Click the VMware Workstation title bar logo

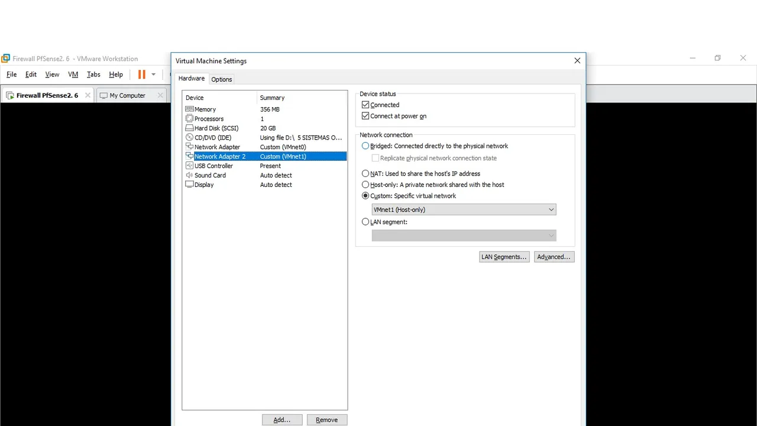pos(6,59)
